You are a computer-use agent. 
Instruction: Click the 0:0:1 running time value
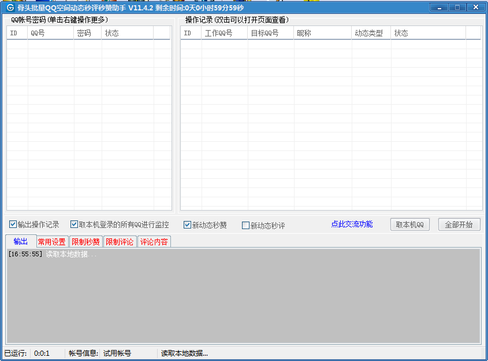[42, 353]
